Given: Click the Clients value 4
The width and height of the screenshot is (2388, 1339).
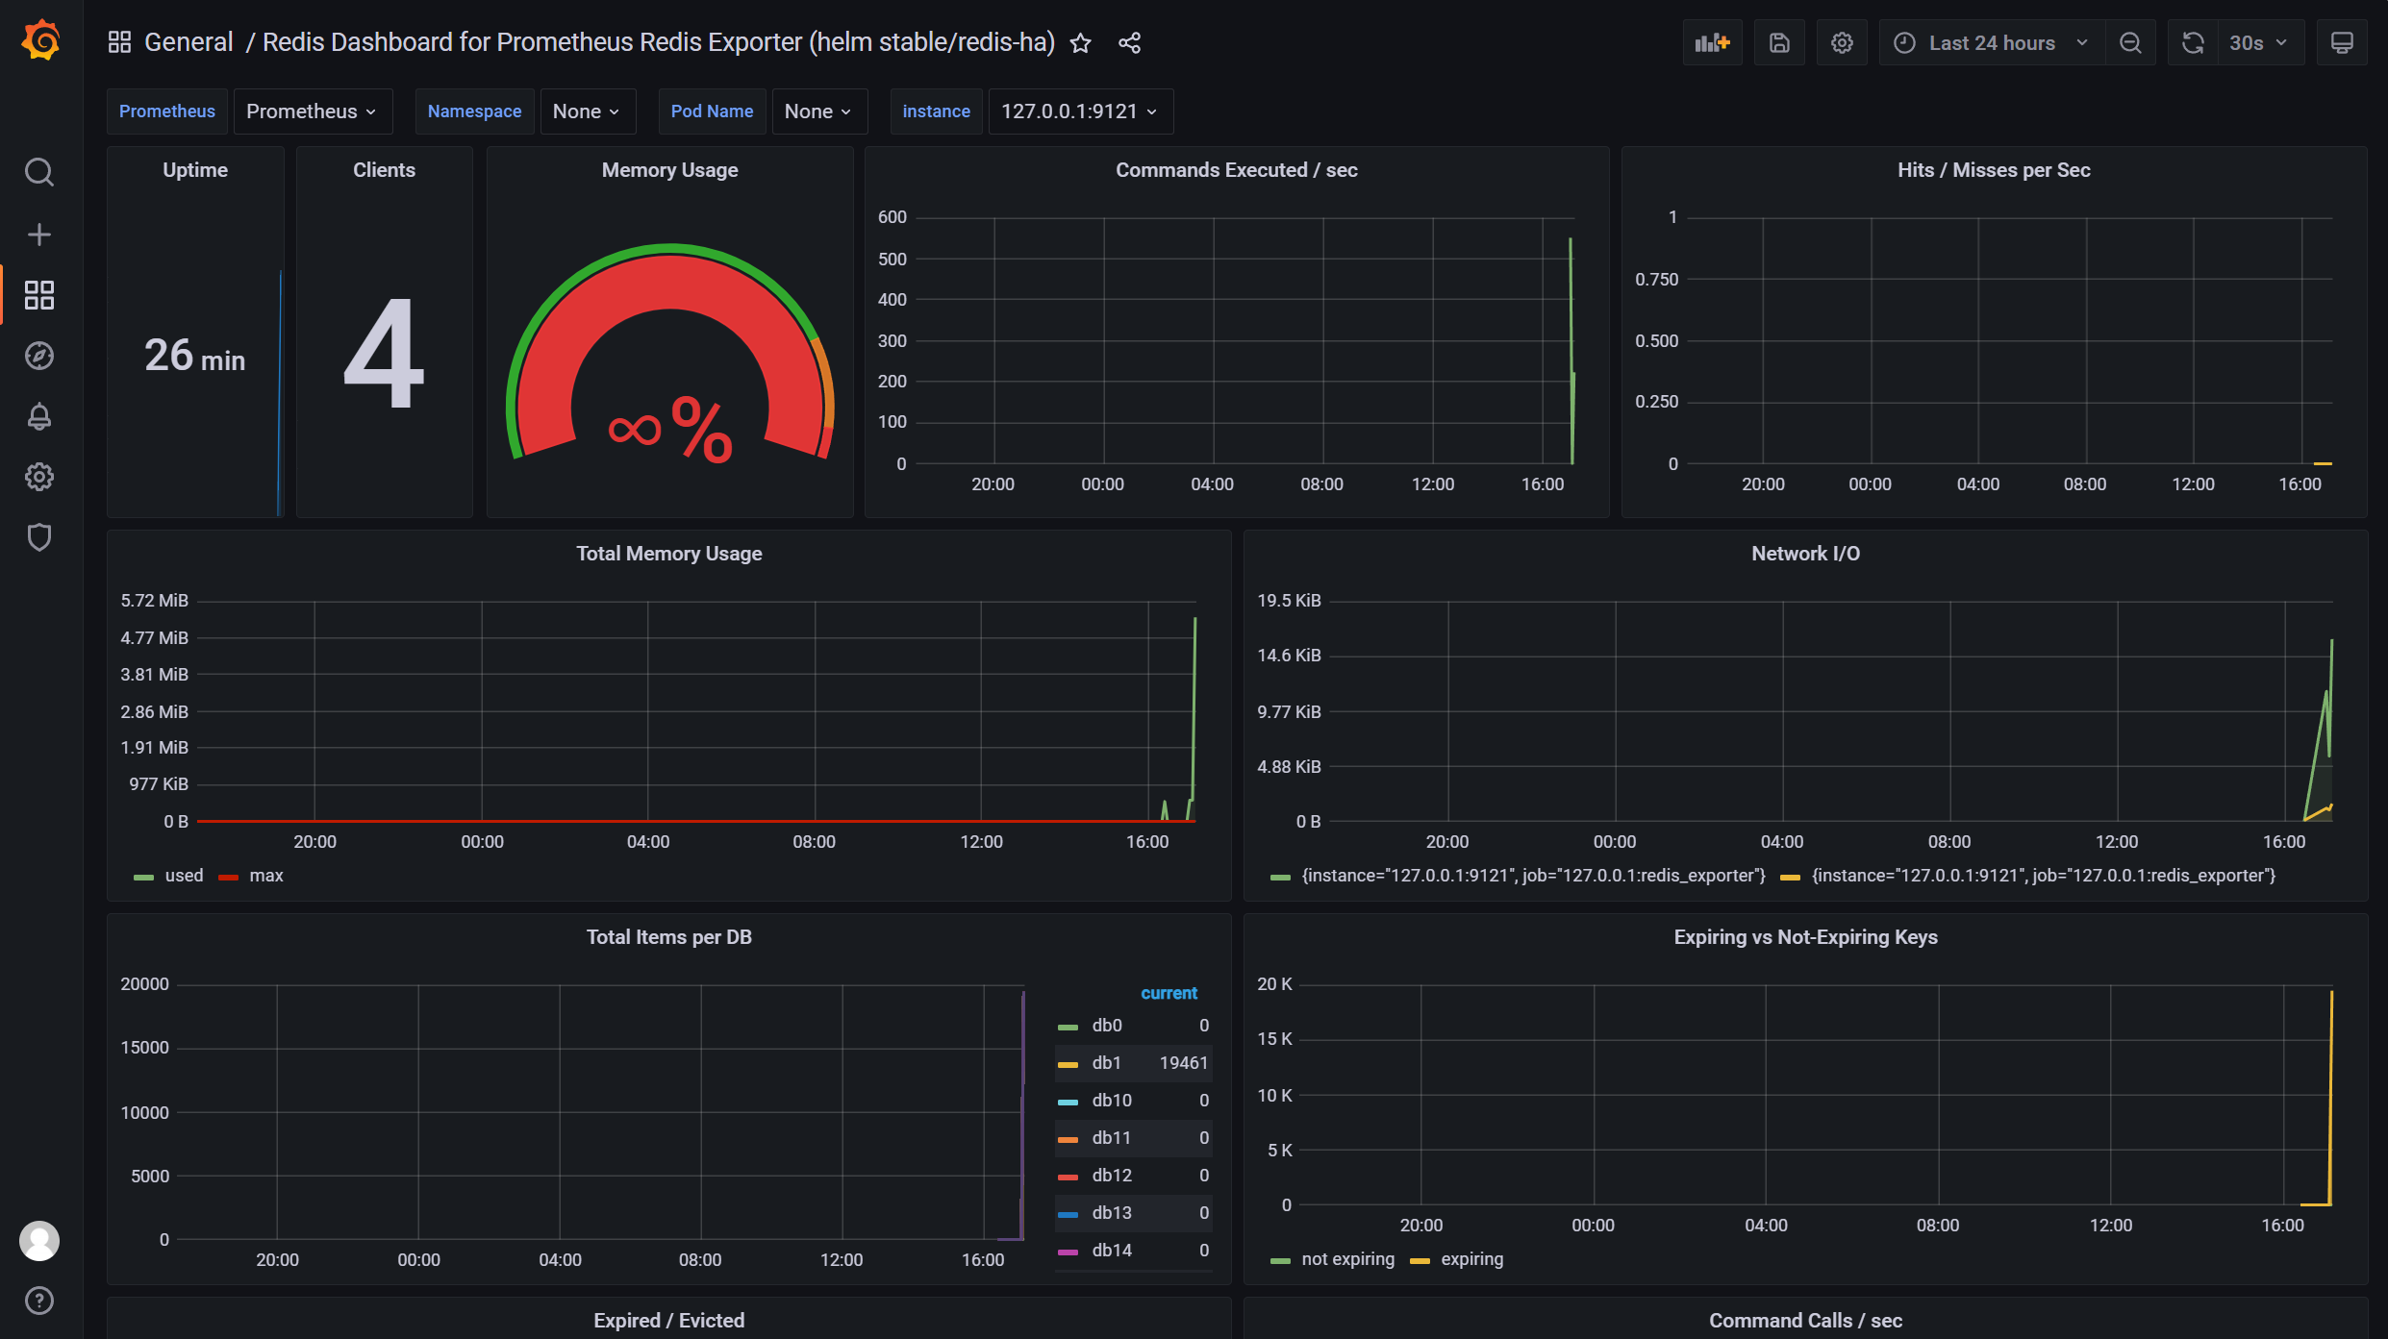Looking at the screenshot, I should coord(384,354).
